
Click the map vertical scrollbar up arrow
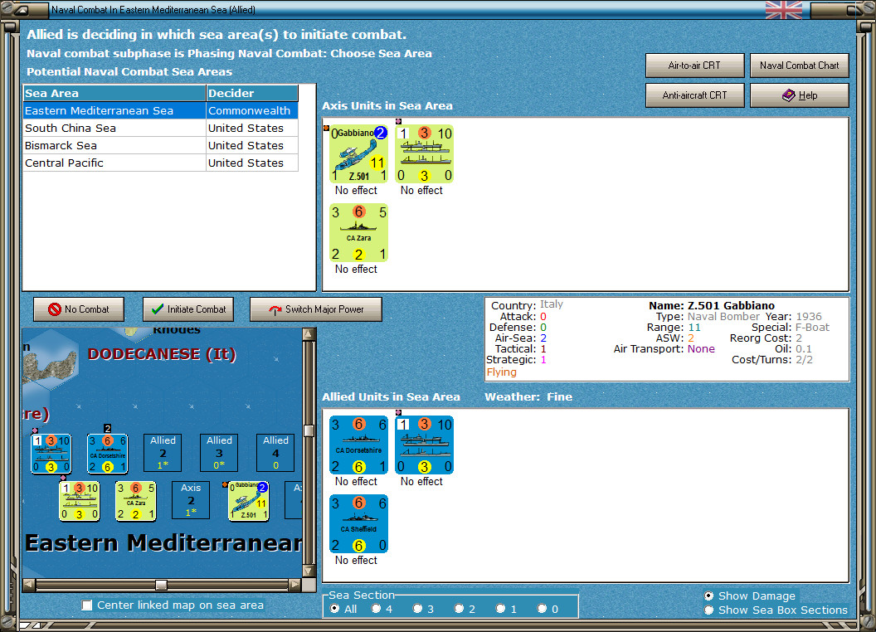(309, 334)
